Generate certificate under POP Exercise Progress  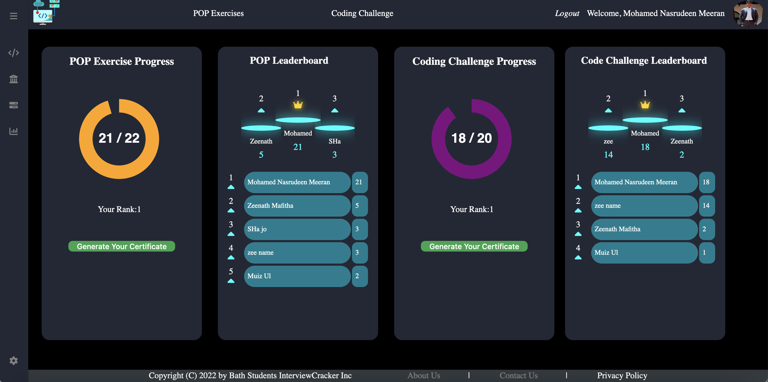[122, 246]
